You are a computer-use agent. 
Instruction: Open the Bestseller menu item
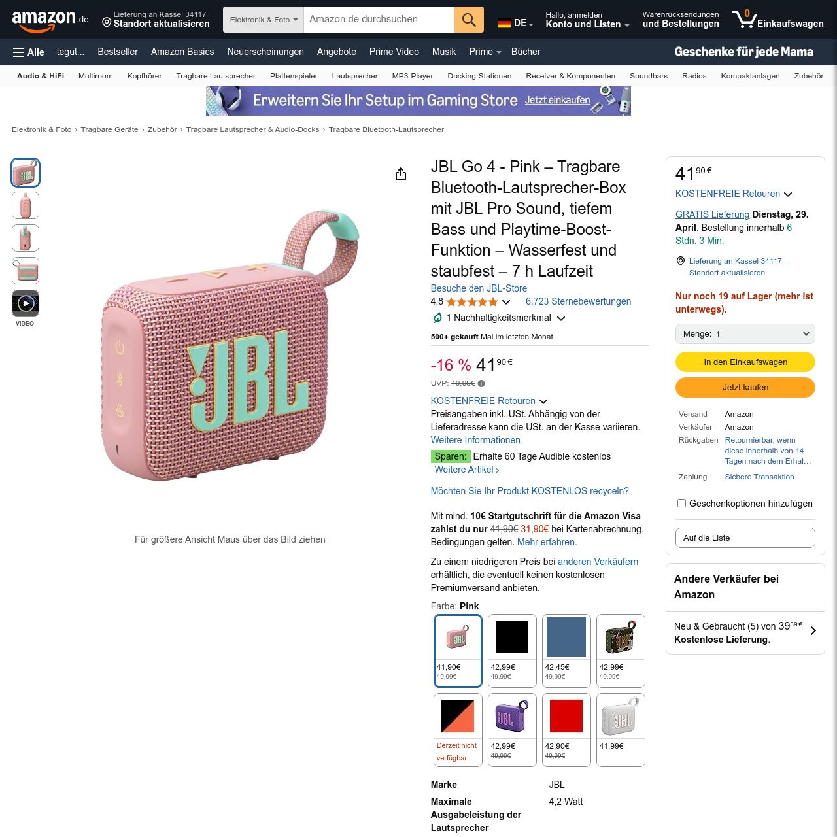point(118,52)
